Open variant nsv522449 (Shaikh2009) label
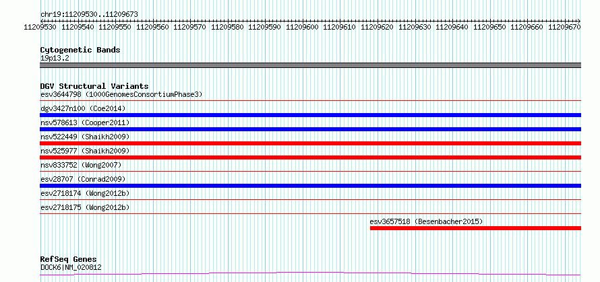 pos(85,137)
